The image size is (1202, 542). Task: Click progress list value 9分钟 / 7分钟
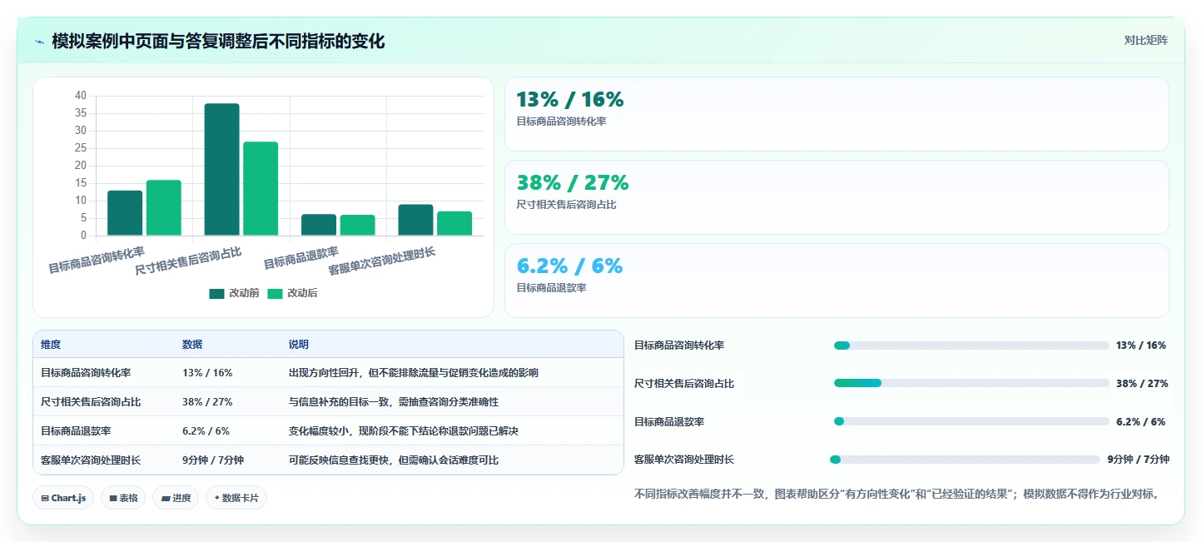pyautogui.click(x=1138, y=460)
